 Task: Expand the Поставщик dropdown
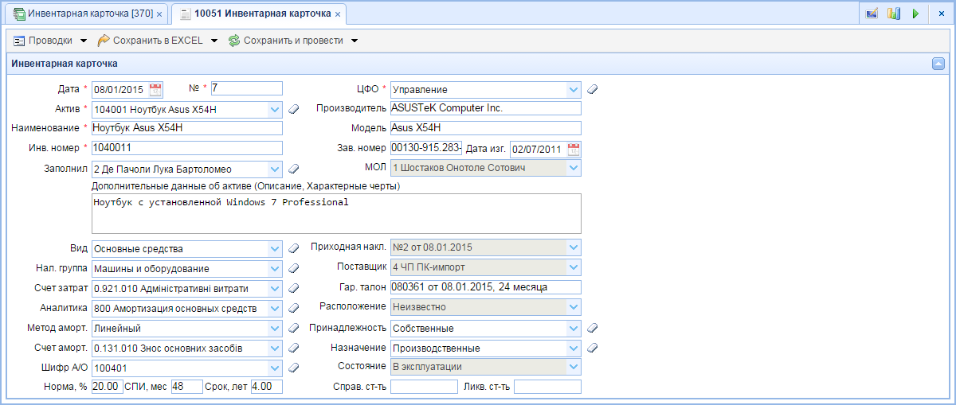click(574, 267)
